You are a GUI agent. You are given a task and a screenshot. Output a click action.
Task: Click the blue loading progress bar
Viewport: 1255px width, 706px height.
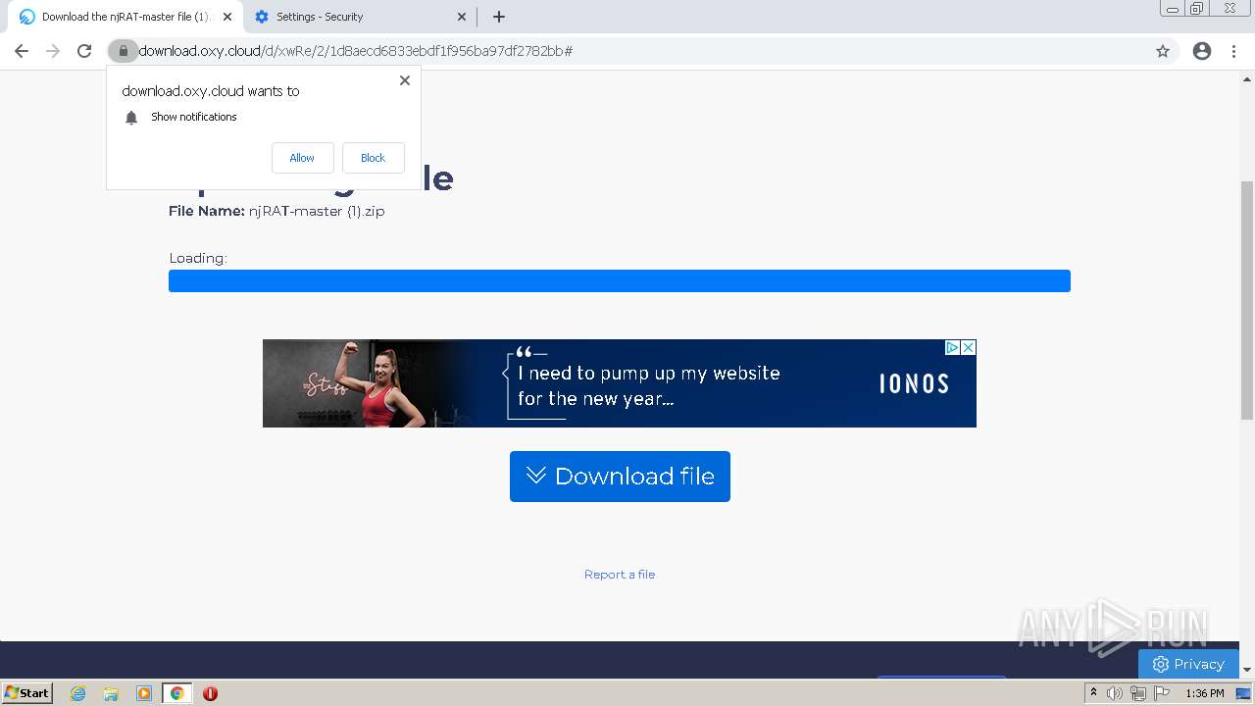click(x=620, y=281)
